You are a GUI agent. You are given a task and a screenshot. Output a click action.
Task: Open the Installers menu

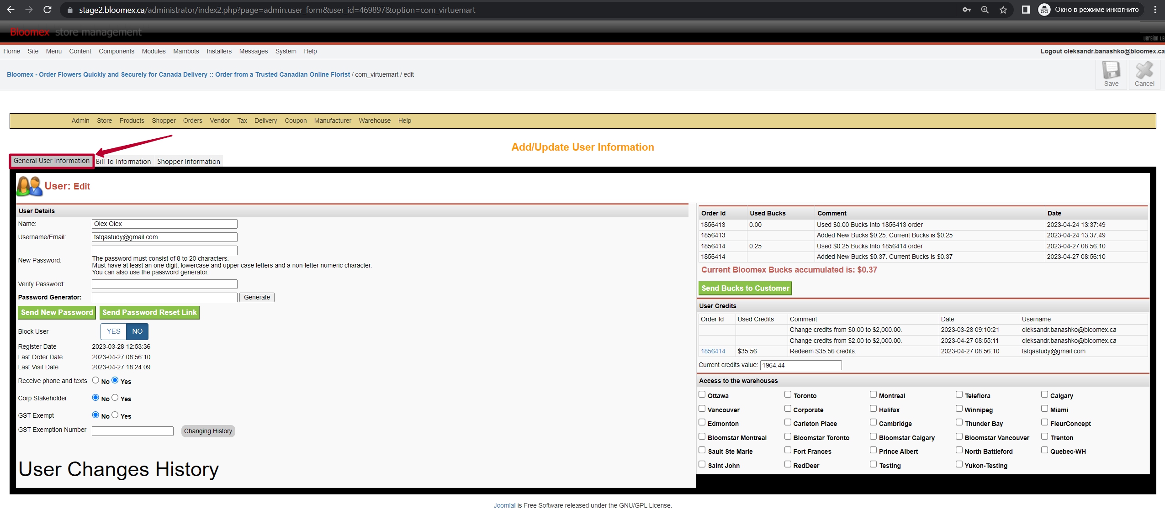point(219,51)
